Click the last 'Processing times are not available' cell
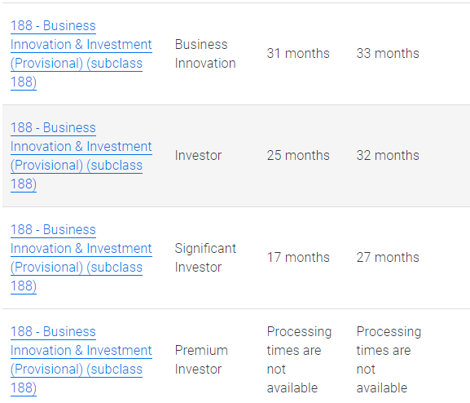The height and width of the screenshot is (403, 470). tap(389, 360)
